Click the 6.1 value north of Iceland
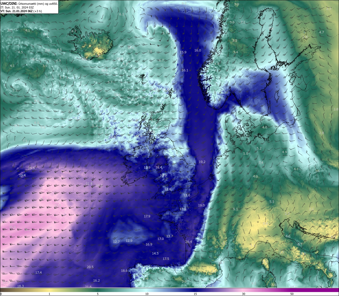Viewport: 339px width, 296px height. click(x=122, y=14)
